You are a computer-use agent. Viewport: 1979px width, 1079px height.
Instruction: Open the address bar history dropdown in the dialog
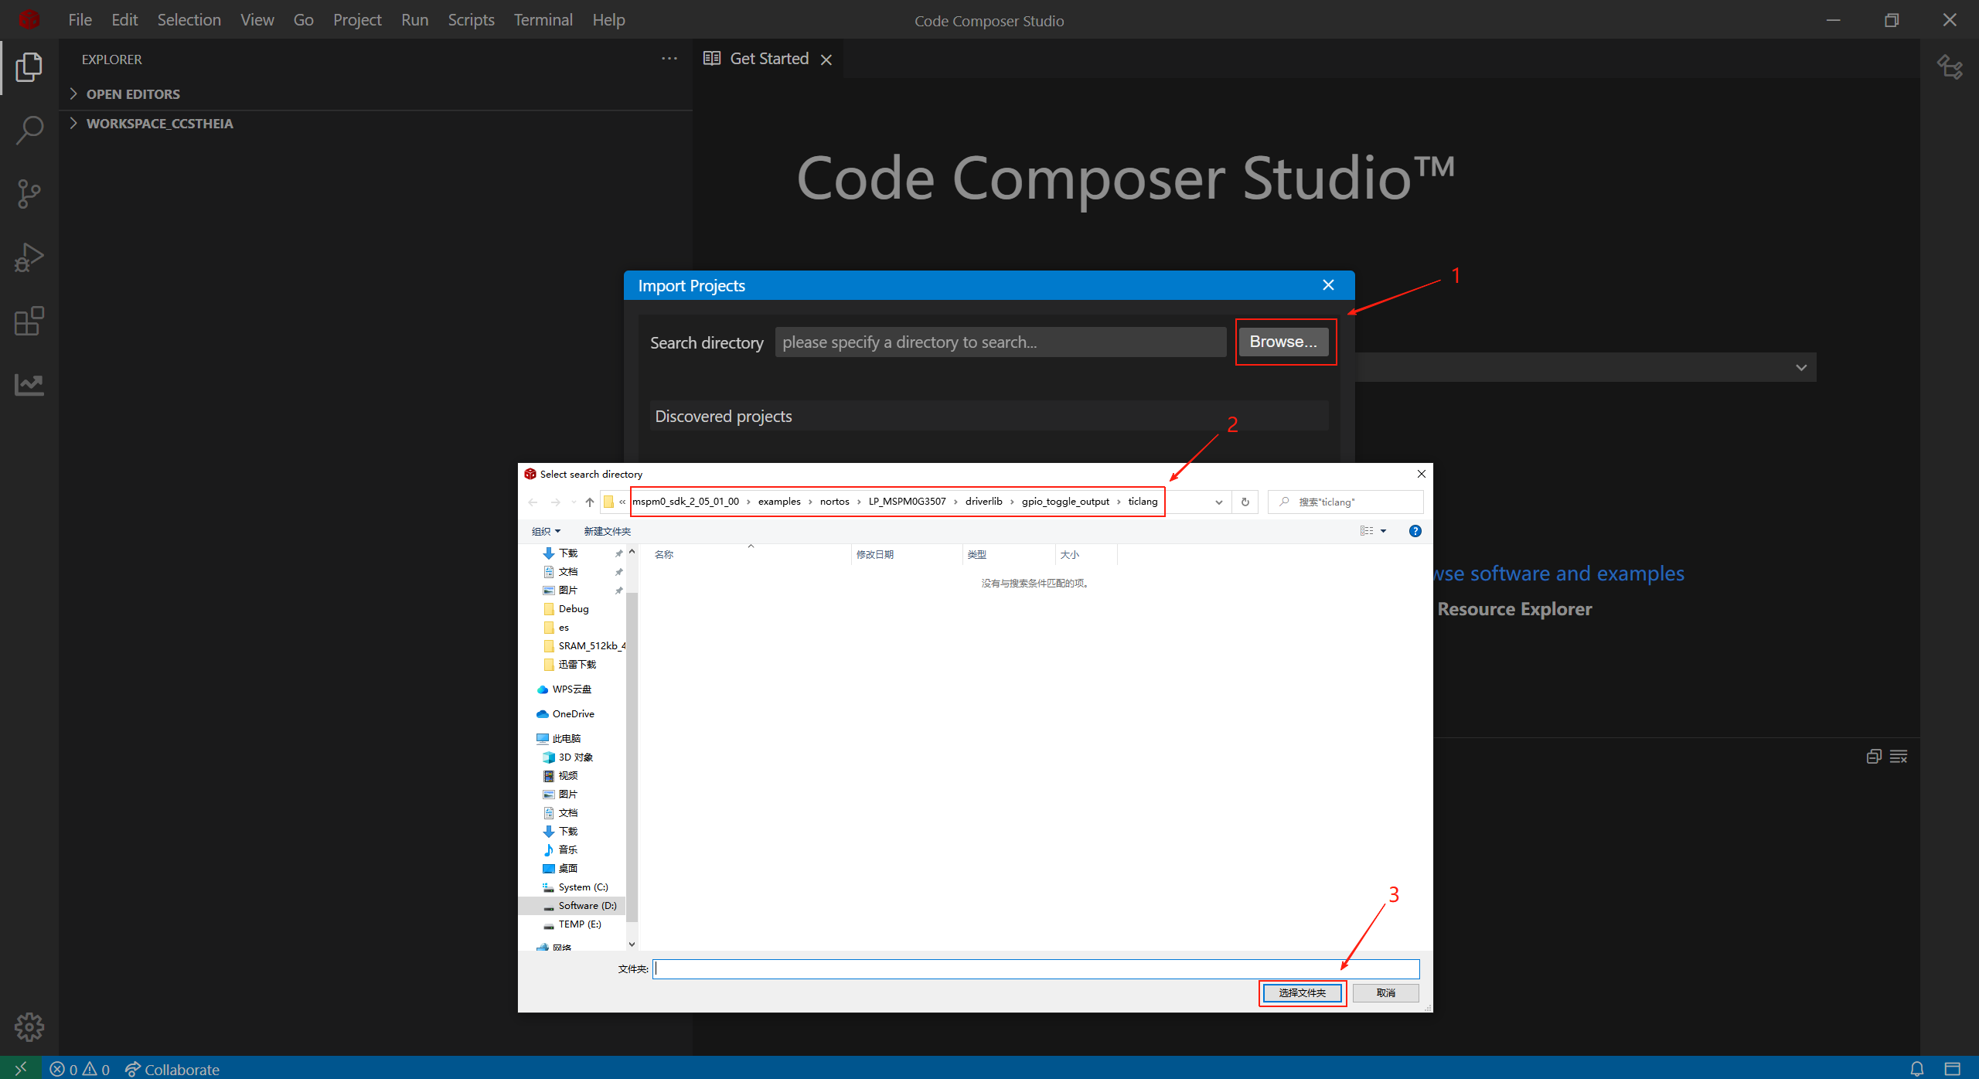[1218, 502]
